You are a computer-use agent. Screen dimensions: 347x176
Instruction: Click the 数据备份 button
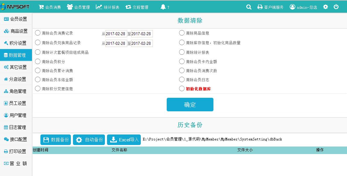coord(55,140)
